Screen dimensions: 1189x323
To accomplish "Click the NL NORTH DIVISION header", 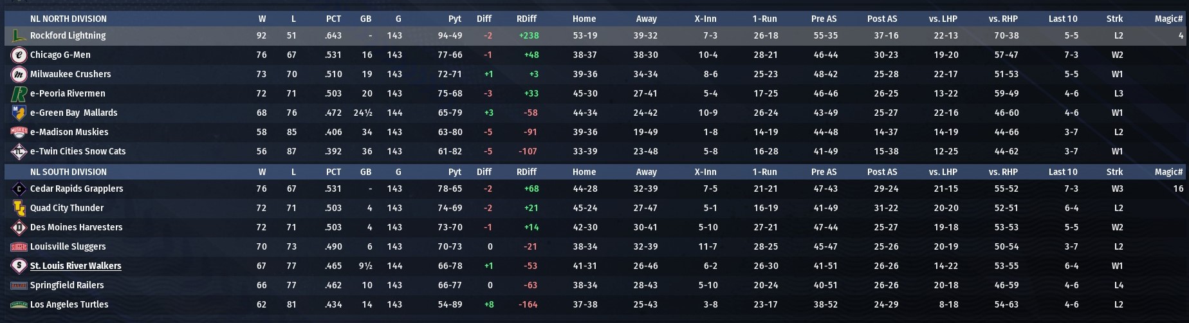I will [x=68, y=19].
